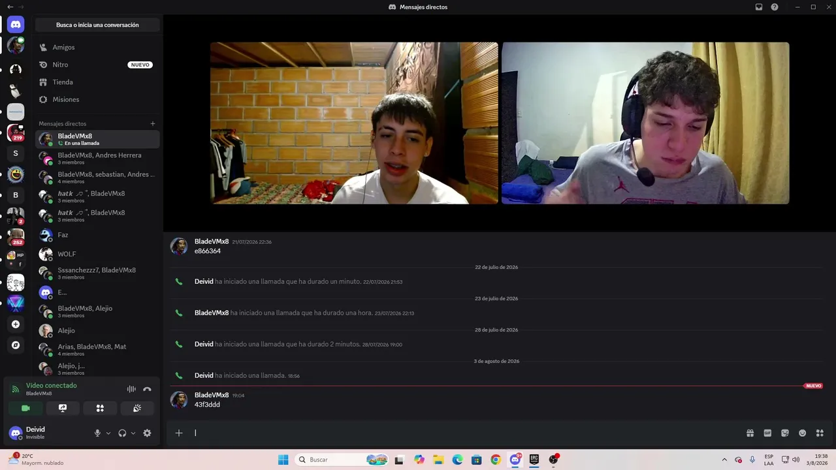Click BladeVMx8 username on e866364 message
Screen dimensions: 836x470
click(212, 242)
